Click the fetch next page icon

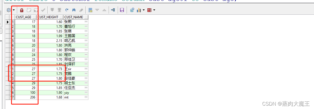52,10
